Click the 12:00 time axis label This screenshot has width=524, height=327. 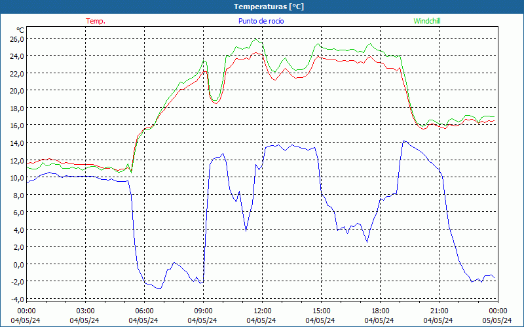point(263,311)
